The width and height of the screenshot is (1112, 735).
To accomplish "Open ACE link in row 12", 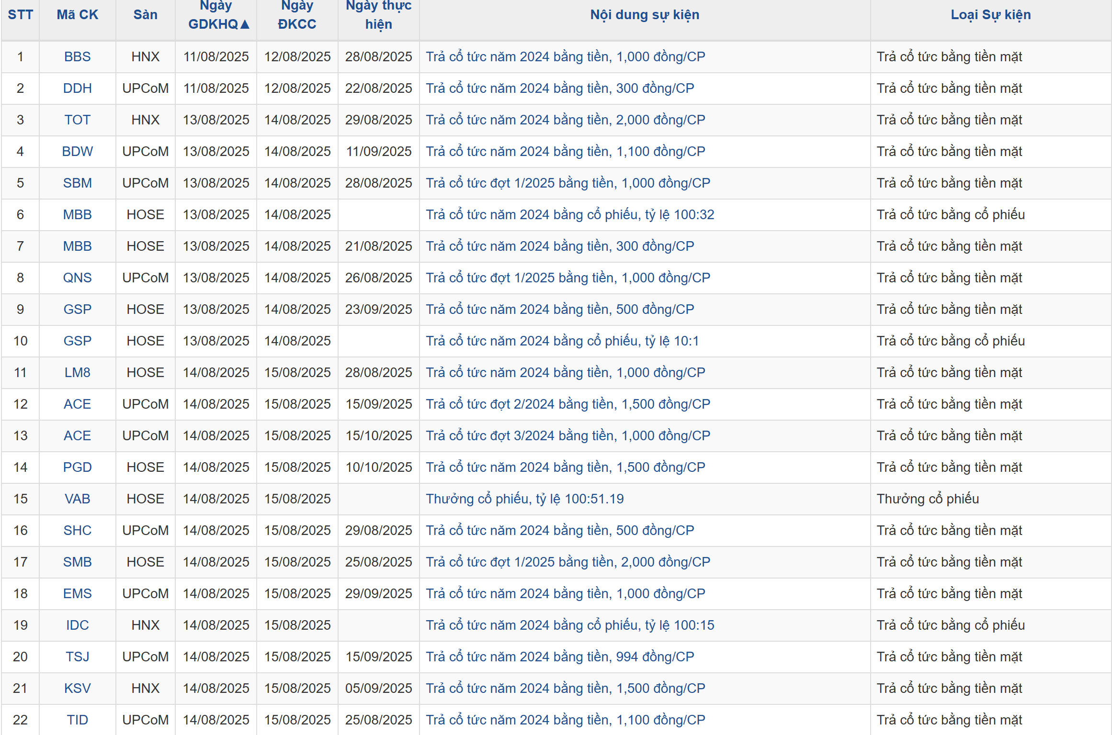I will coord(77,404).
